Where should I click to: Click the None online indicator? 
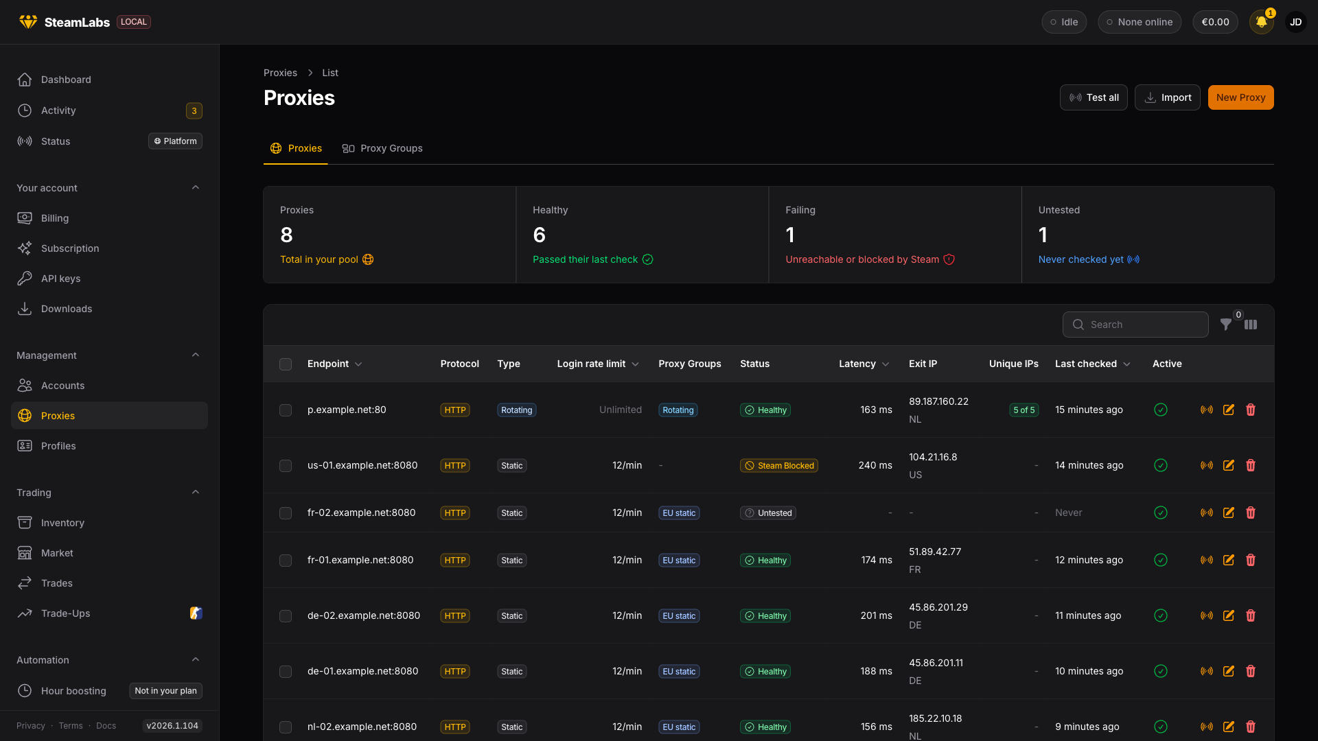coord(1140,22)
